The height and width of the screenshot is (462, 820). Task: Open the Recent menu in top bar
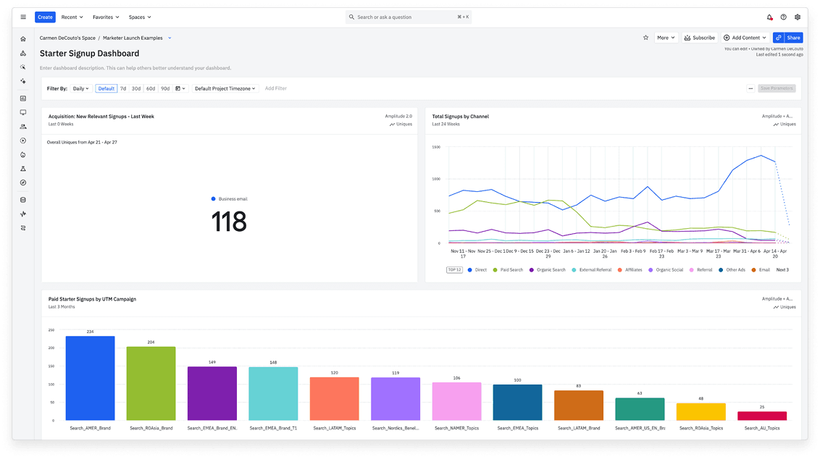(x=71, y=17)
